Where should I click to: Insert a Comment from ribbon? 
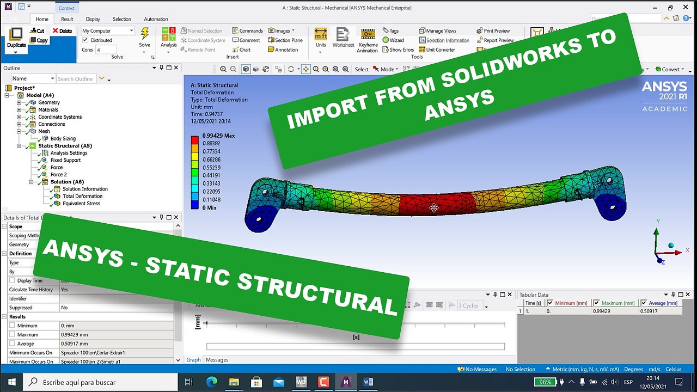(x=246, y=40)
